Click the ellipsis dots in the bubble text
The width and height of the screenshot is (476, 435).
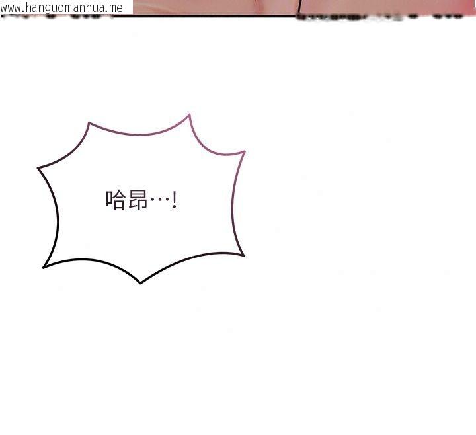160,200
